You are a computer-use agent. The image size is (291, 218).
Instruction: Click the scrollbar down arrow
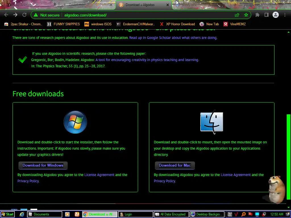288,207
